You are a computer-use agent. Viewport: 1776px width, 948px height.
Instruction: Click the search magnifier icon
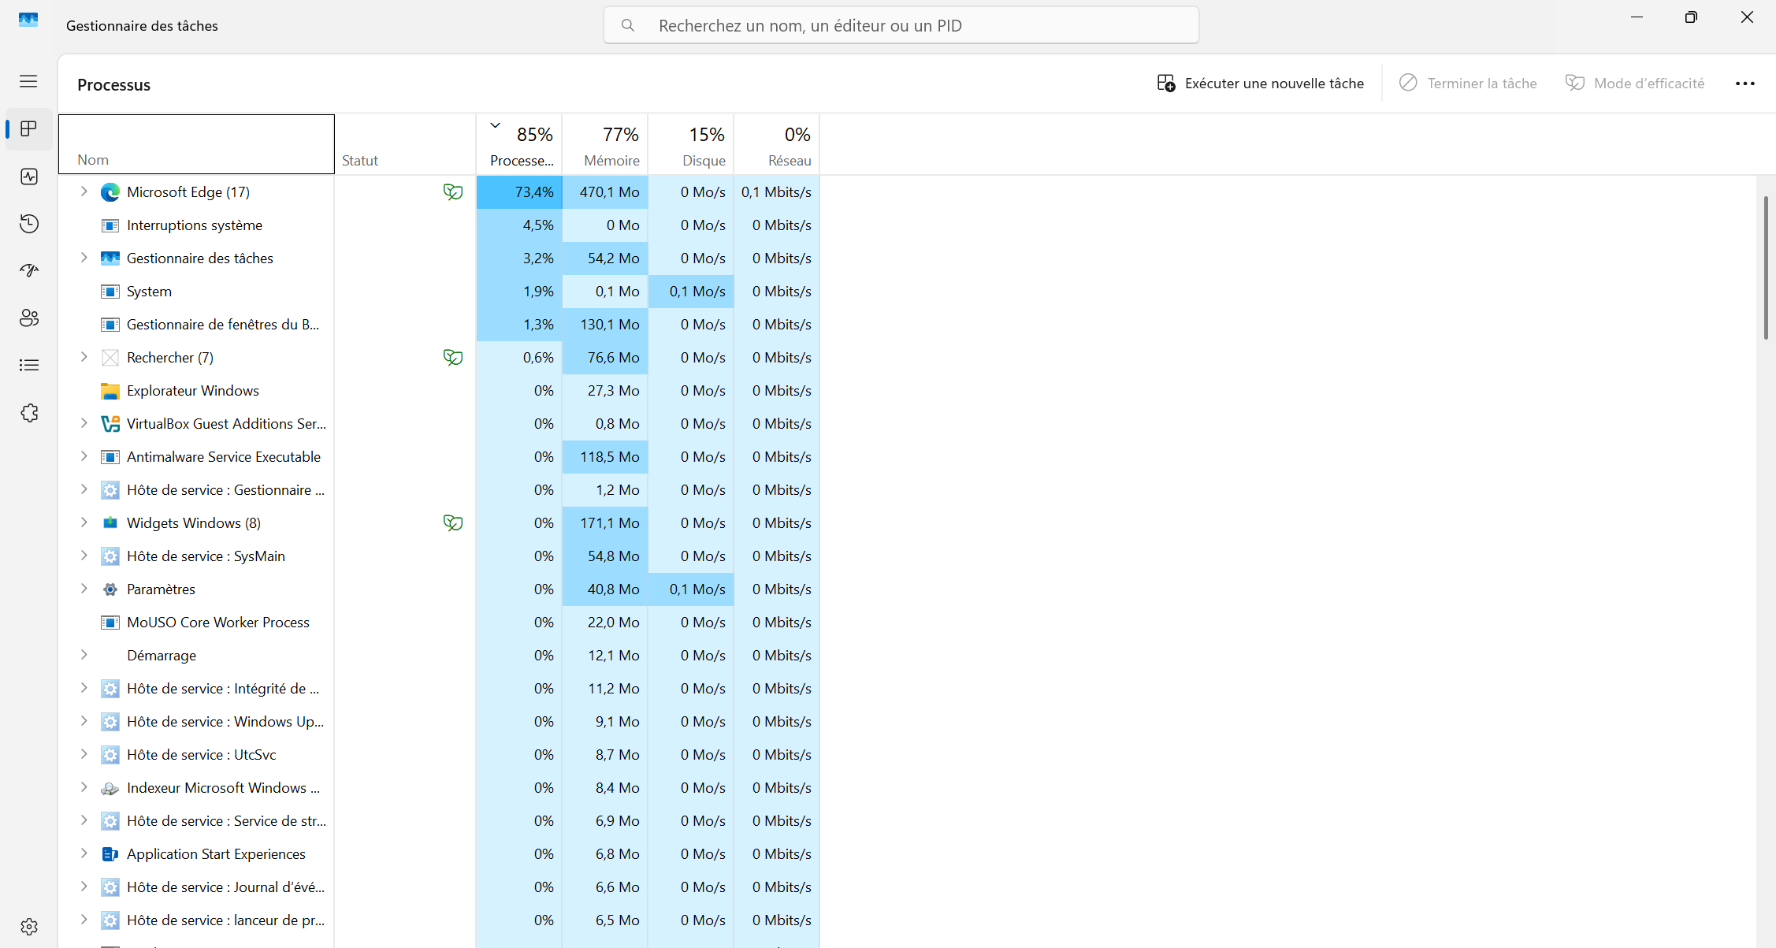(628, 25)
